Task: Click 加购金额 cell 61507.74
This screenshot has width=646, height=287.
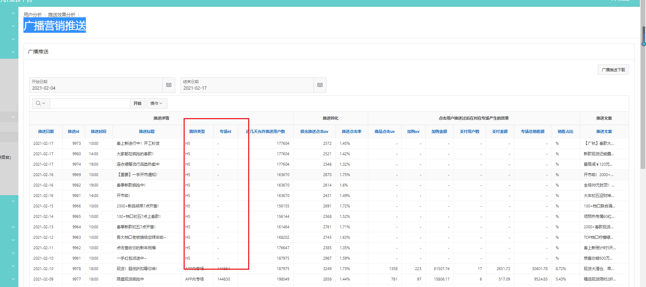Action: (x=441, y=269)
